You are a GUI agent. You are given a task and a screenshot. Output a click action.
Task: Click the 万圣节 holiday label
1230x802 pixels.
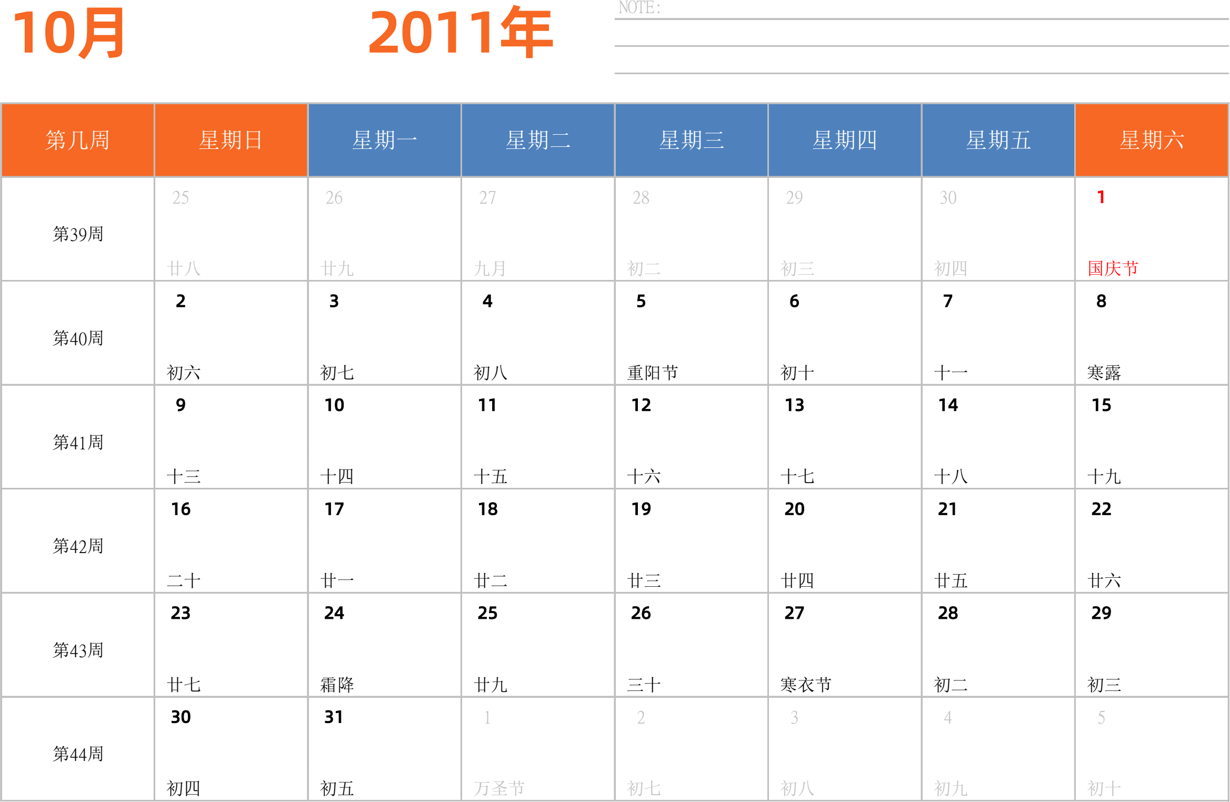click(499, 788)
